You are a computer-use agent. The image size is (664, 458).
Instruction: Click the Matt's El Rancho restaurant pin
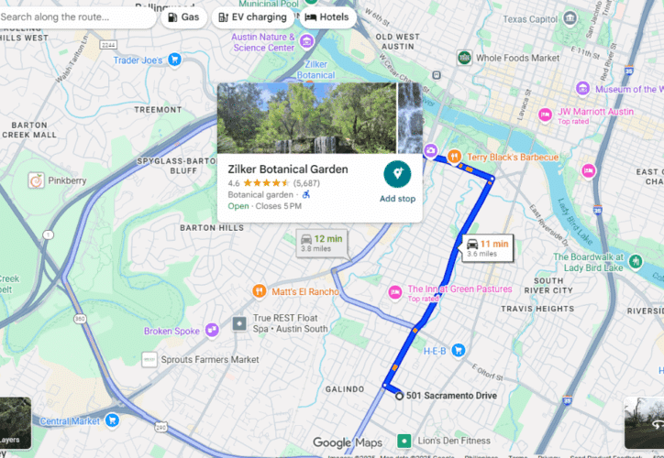click(x=260, y=291)
